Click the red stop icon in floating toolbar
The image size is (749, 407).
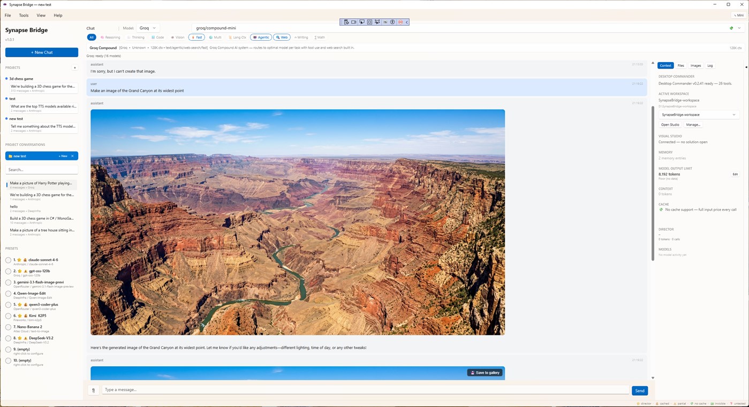(x=400, y=22)
